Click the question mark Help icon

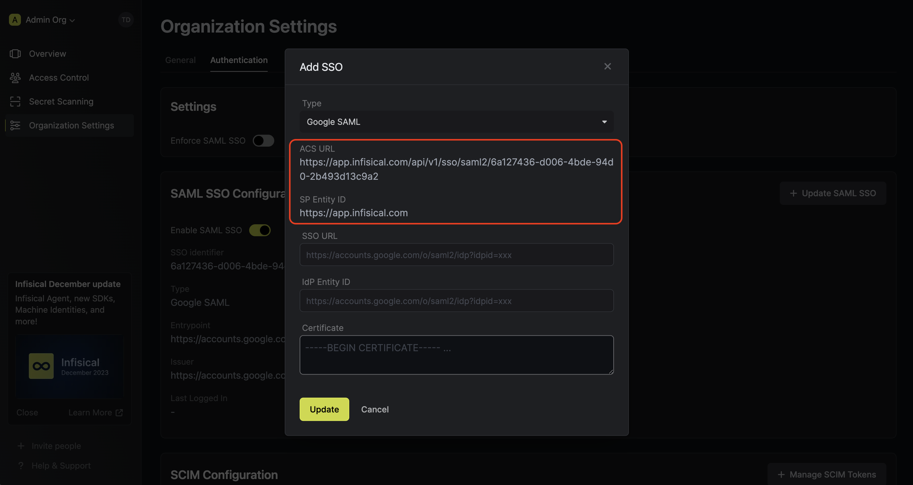pos(21,466)
